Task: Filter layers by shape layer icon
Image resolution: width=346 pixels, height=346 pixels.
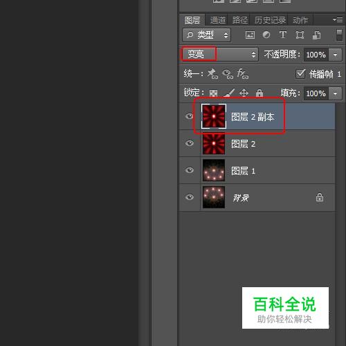Action: 300,35
